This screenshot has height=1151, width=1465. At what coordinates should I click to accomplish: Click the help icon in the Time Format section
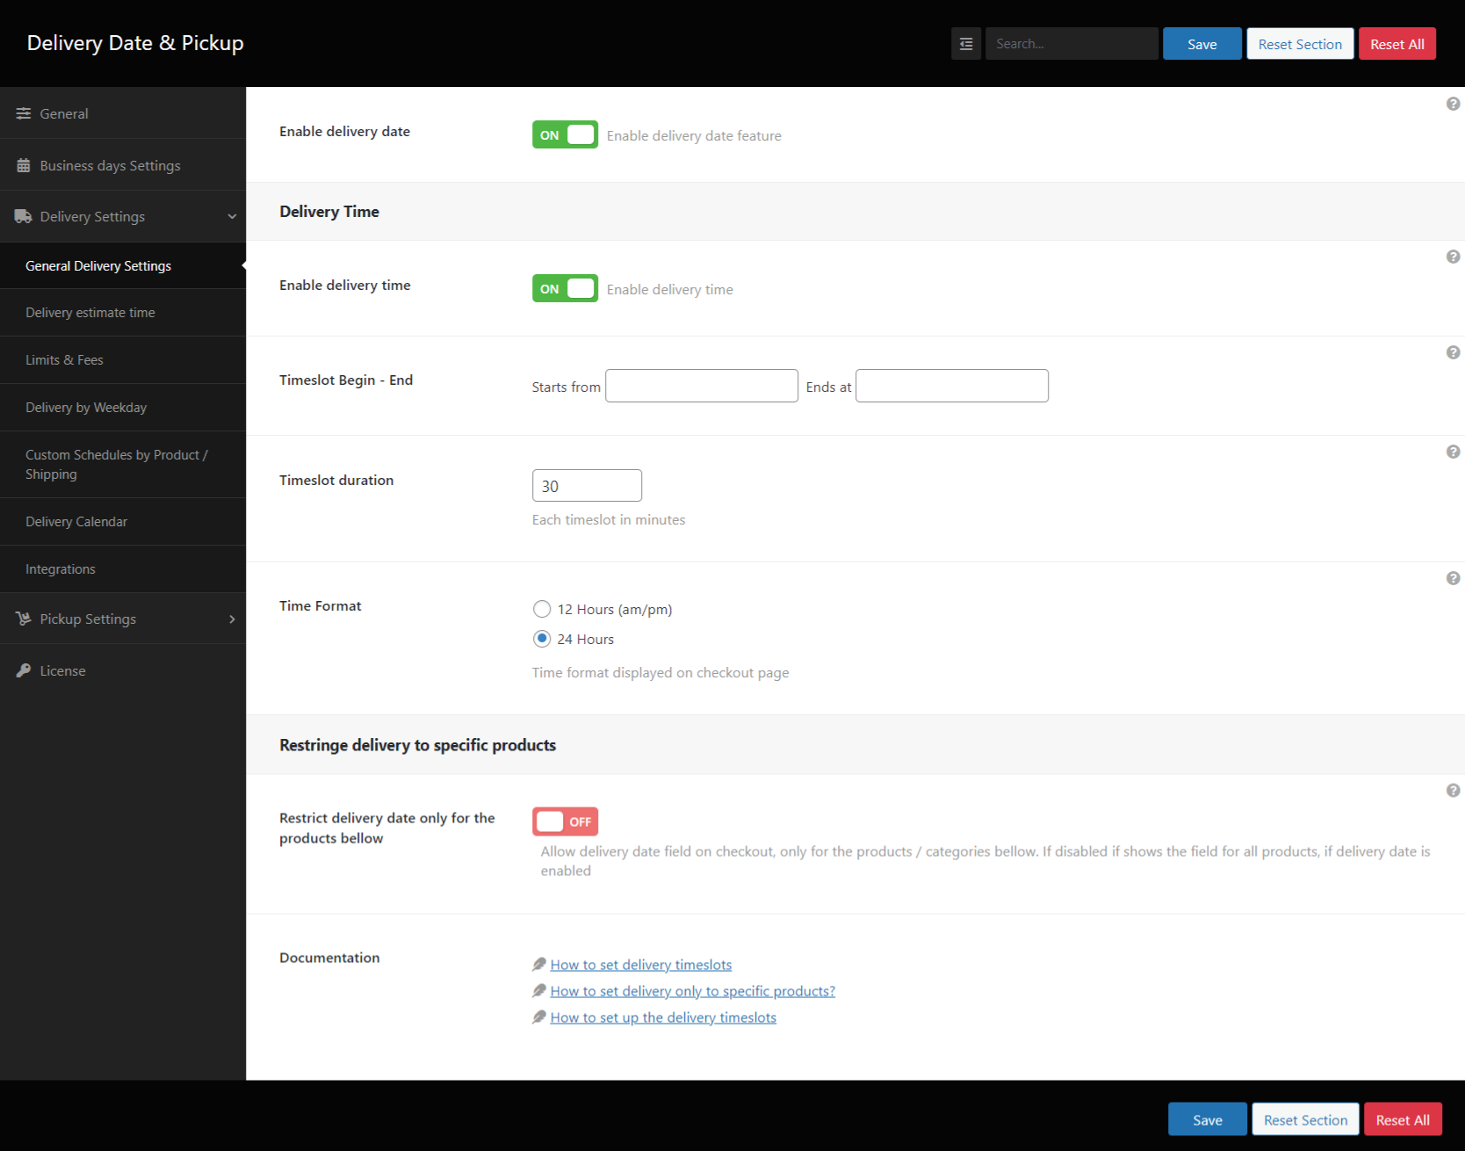point(1453,578)
